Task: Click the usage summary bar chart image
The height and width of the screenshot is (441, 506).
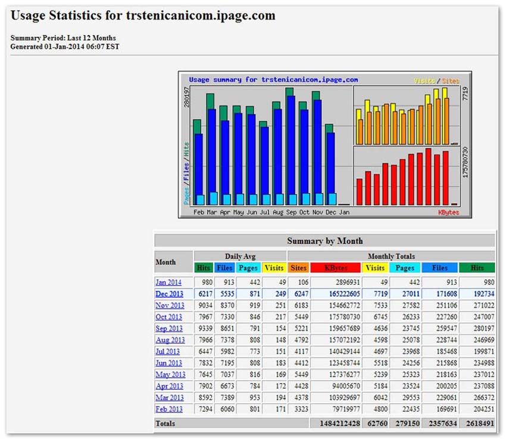Action: pyautogui.click(x=324, y=145)
